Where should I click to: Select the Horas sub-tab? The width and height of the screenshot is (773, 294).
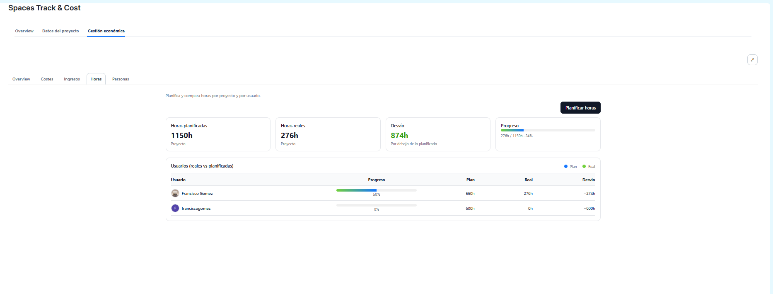[x=96, y=79]
